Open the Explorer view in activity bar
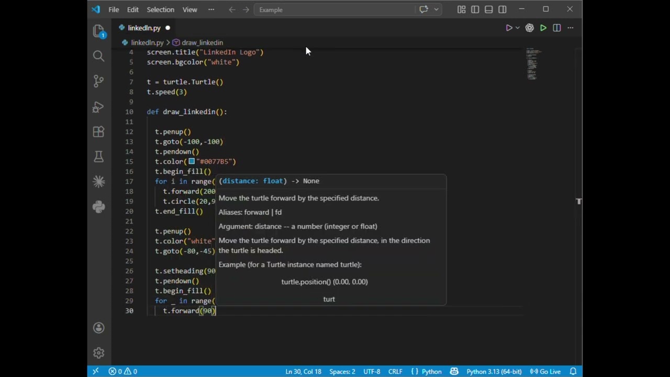670x377 pixels. [x=98, y=31]
